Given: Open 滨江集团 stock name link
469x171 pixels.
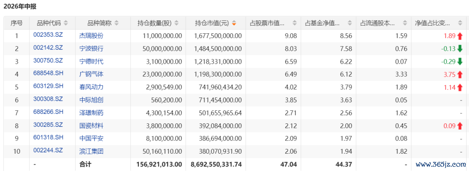Looking at the screenshot, I should tap(91, 152).
